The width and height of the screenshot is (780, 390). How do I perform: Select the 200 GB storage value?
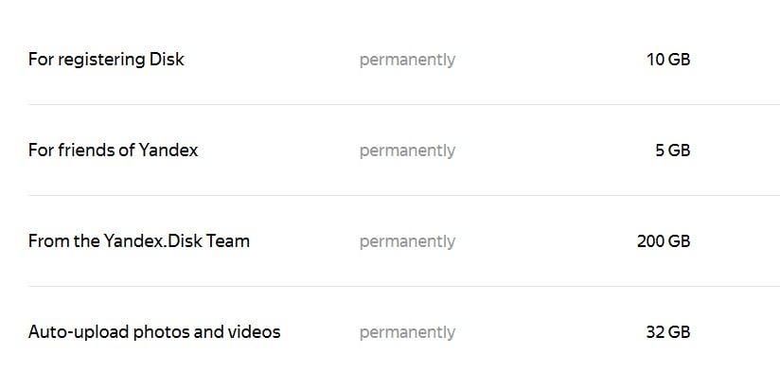[x=664, y=241]
